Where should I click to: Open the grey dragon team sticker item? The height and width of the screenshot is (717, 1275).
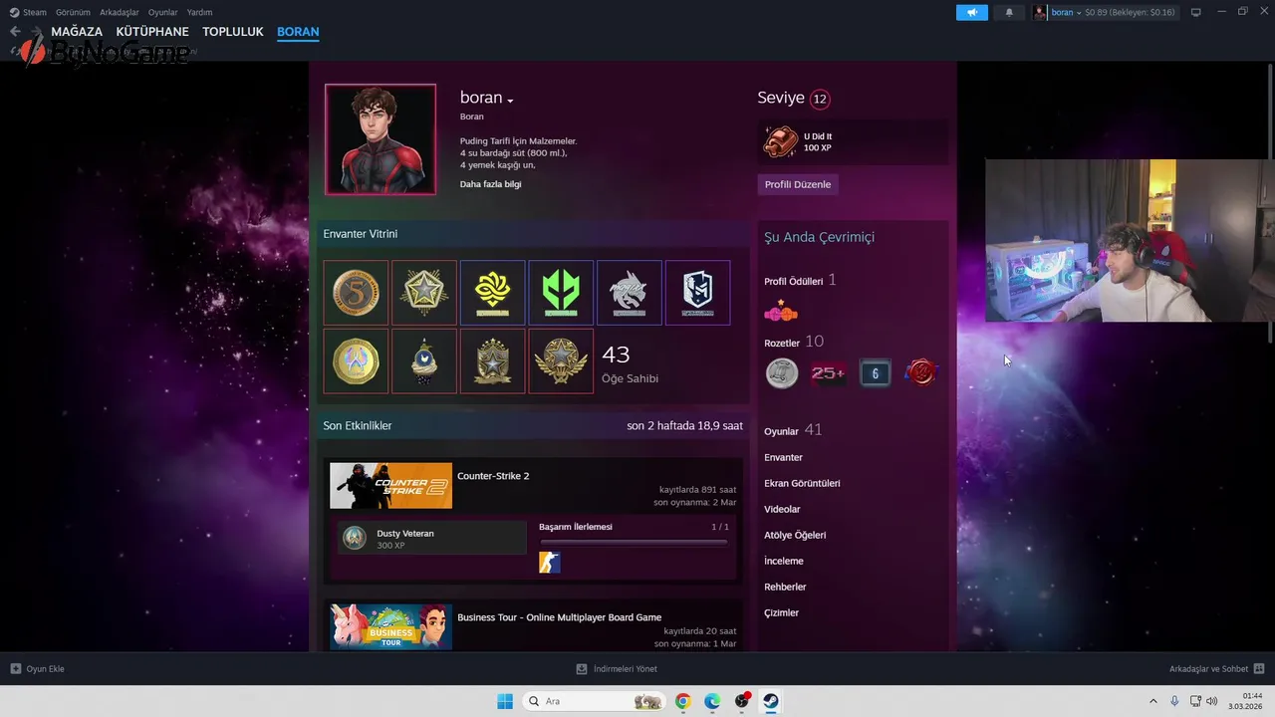[630, 293]
